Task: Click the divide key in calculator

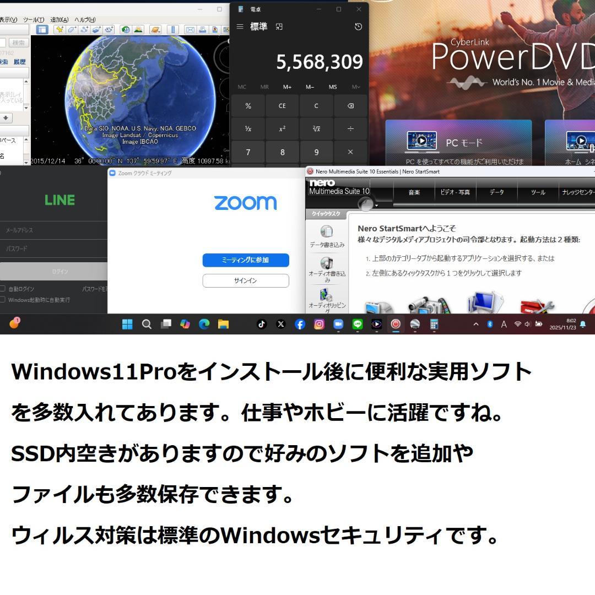Action: pyautogui.click(x=350, y=129)
